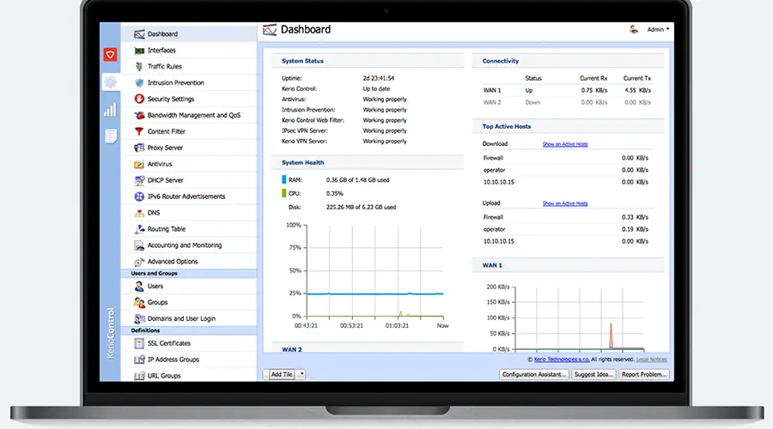Screen dimensions: 773x429
Task: Click the Uptime value 2d 23:41:54
Action: pos(379,78)
